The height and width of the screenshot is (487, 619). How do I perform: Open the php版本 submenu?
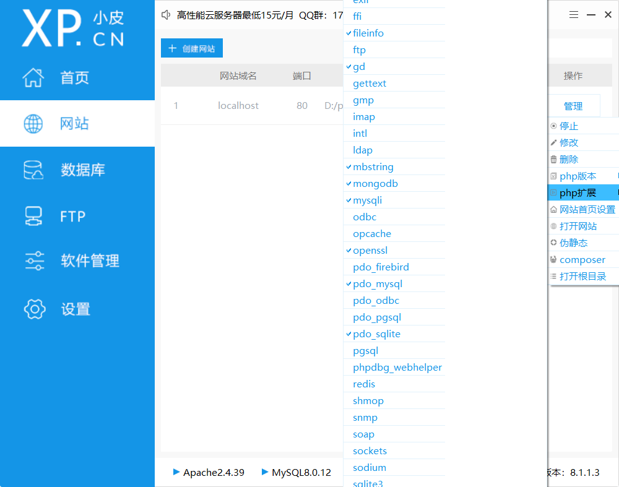[x=584, y=176]
